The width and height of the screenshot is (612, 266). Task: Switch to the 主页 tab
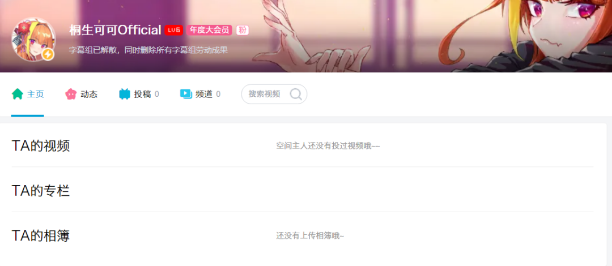pyautogui.click(x=27, y=94)
